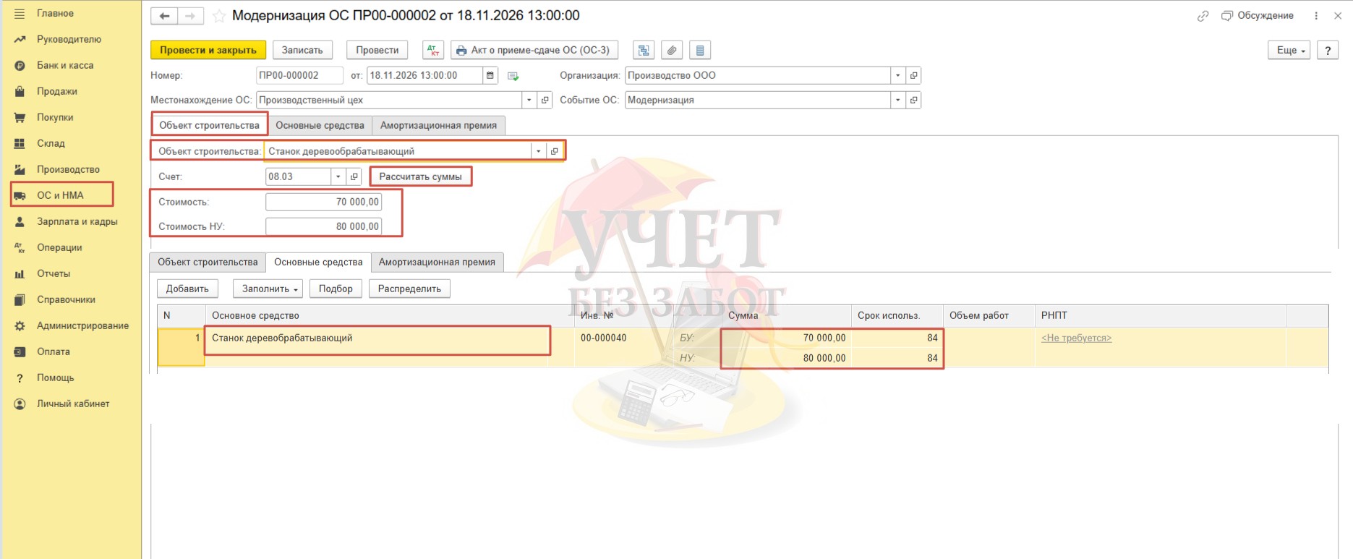Click Провести и закрыть button
Viewport: 1353px width, 559px height.
coord(208,50)
